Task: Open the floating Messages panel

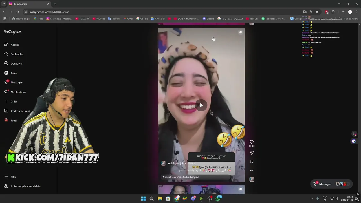Action: [x=331, y=184]
